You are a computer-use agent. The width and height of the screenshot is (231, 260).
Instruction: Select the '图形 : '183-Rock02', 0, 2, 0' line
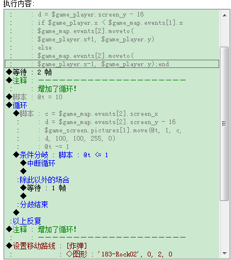[x=119, y=254]
